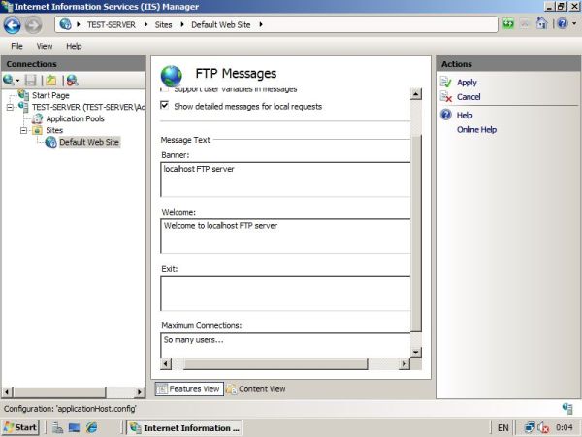Click the Maximum Connections text box

[285, 345]
